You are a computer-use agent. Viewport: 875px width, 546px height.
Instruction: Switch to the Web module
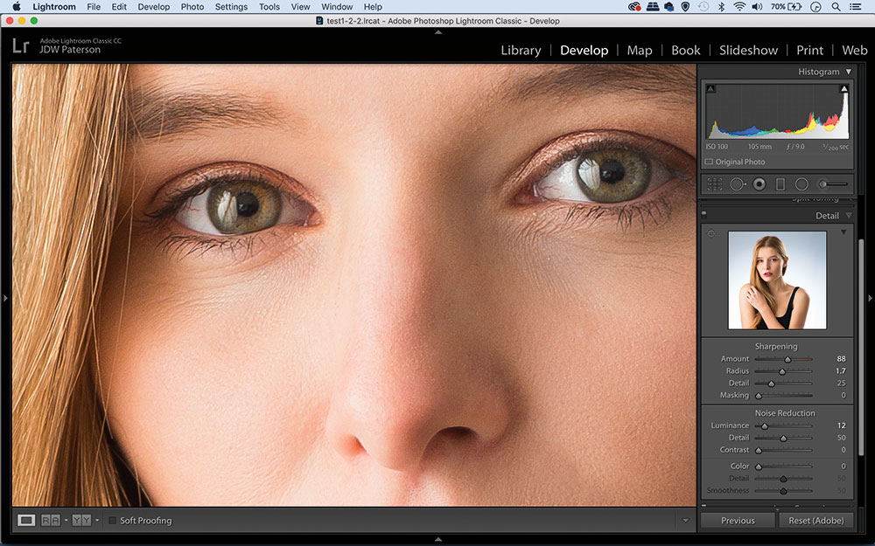[x=854, y=50]
